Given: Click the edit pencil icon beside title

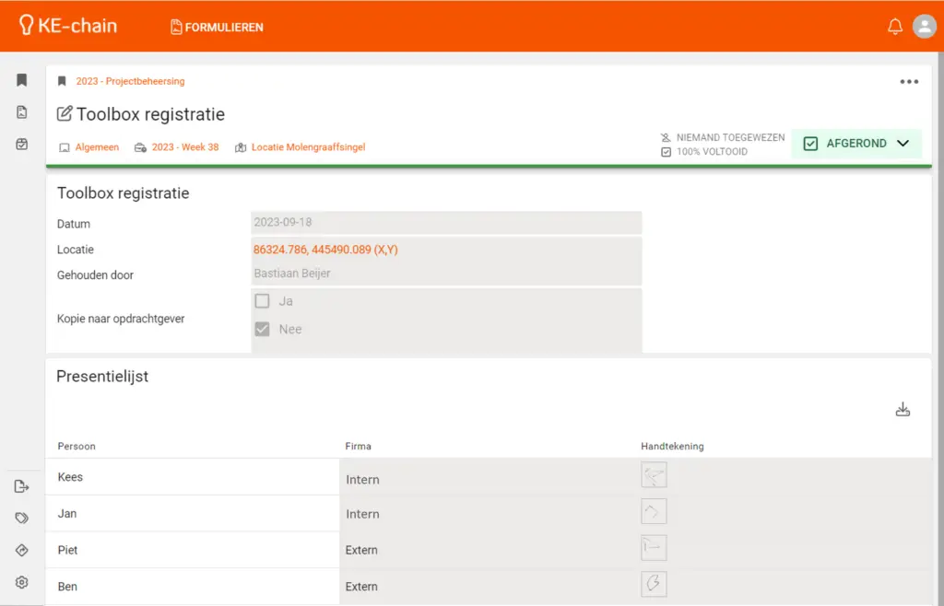Looking at the screenshot, I should tap(65, 114).
